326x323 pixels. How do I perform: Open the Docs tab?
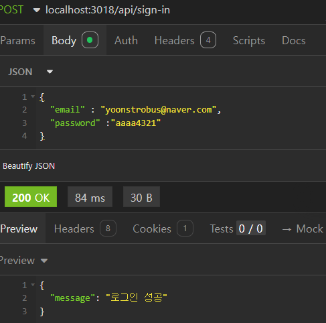tap(294, 41)
